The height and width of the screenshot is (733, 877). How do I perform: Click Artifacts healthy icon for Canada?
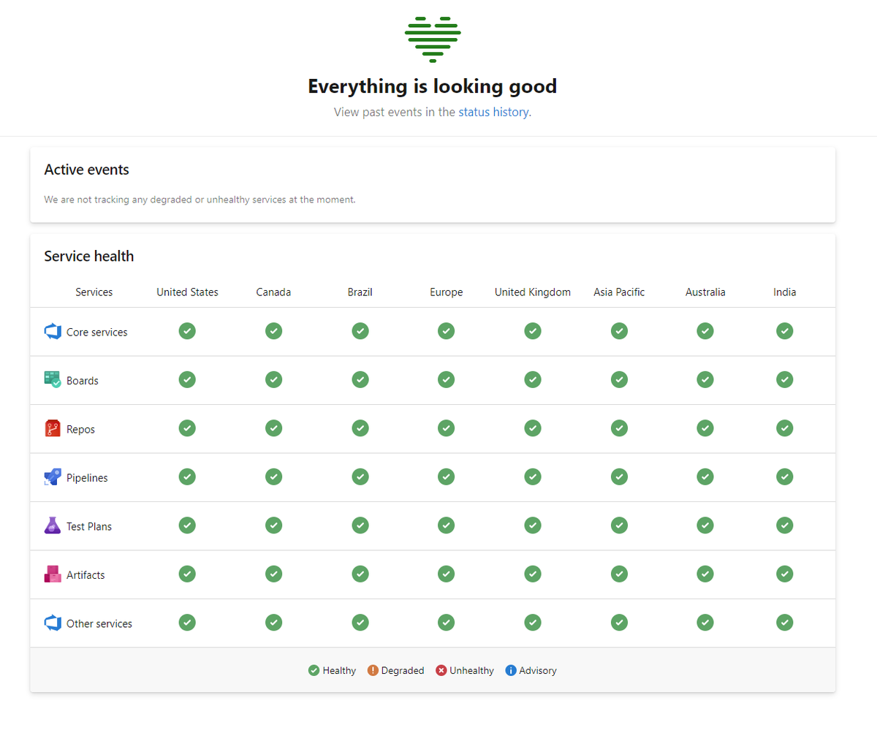tap(273, 574)
